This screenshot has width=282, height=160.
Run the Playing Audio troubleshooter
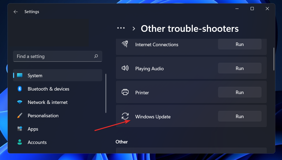point(239,68)
